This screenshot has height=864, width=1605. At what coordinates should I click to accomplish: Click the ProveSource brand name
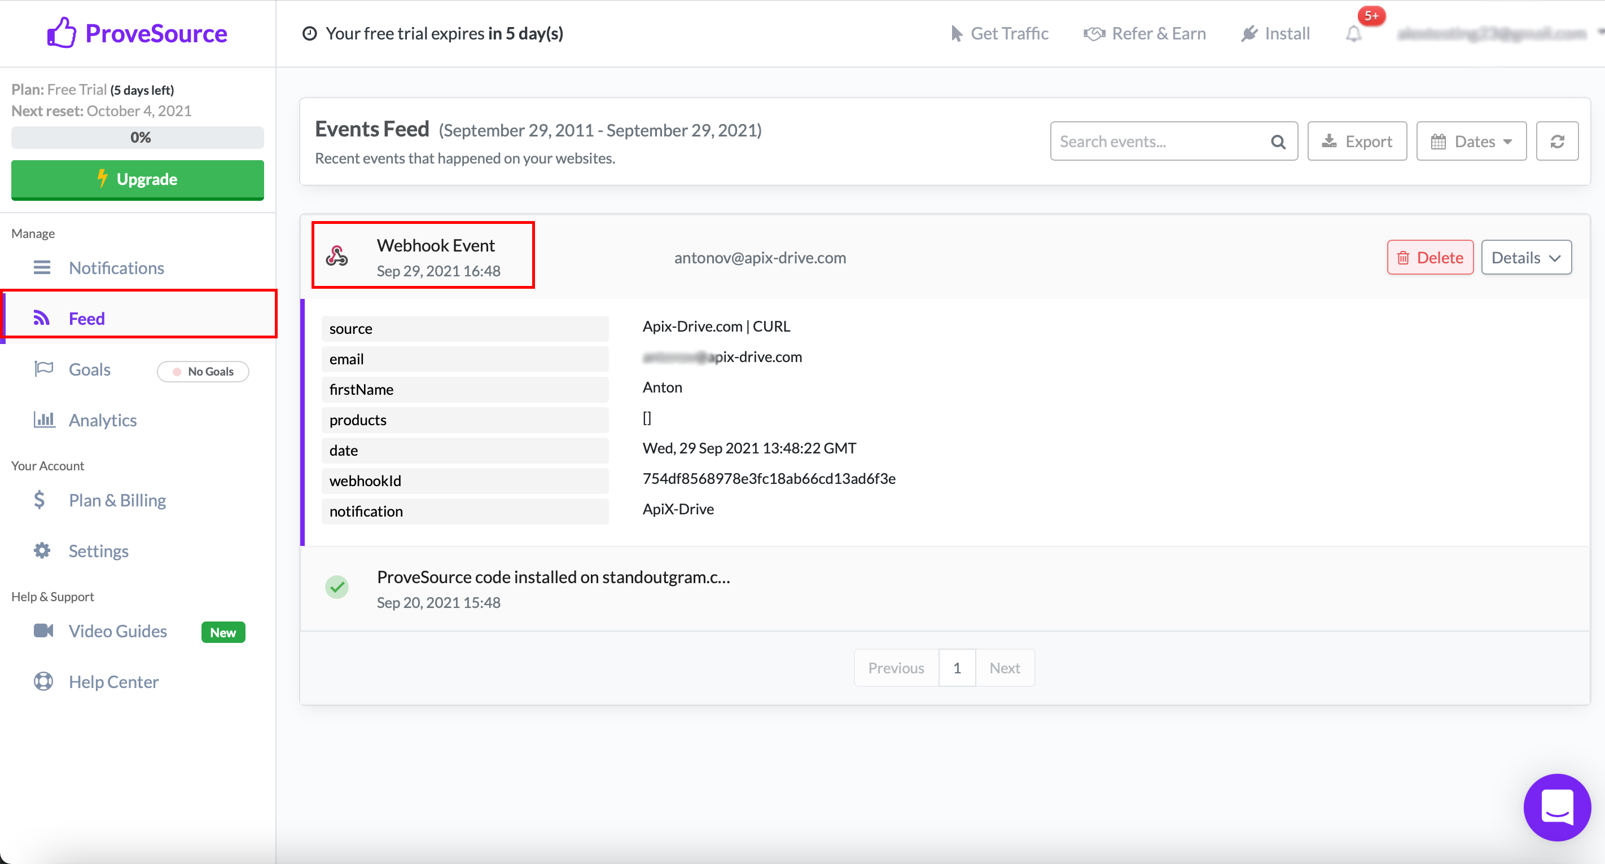click(x=156, y=33)
